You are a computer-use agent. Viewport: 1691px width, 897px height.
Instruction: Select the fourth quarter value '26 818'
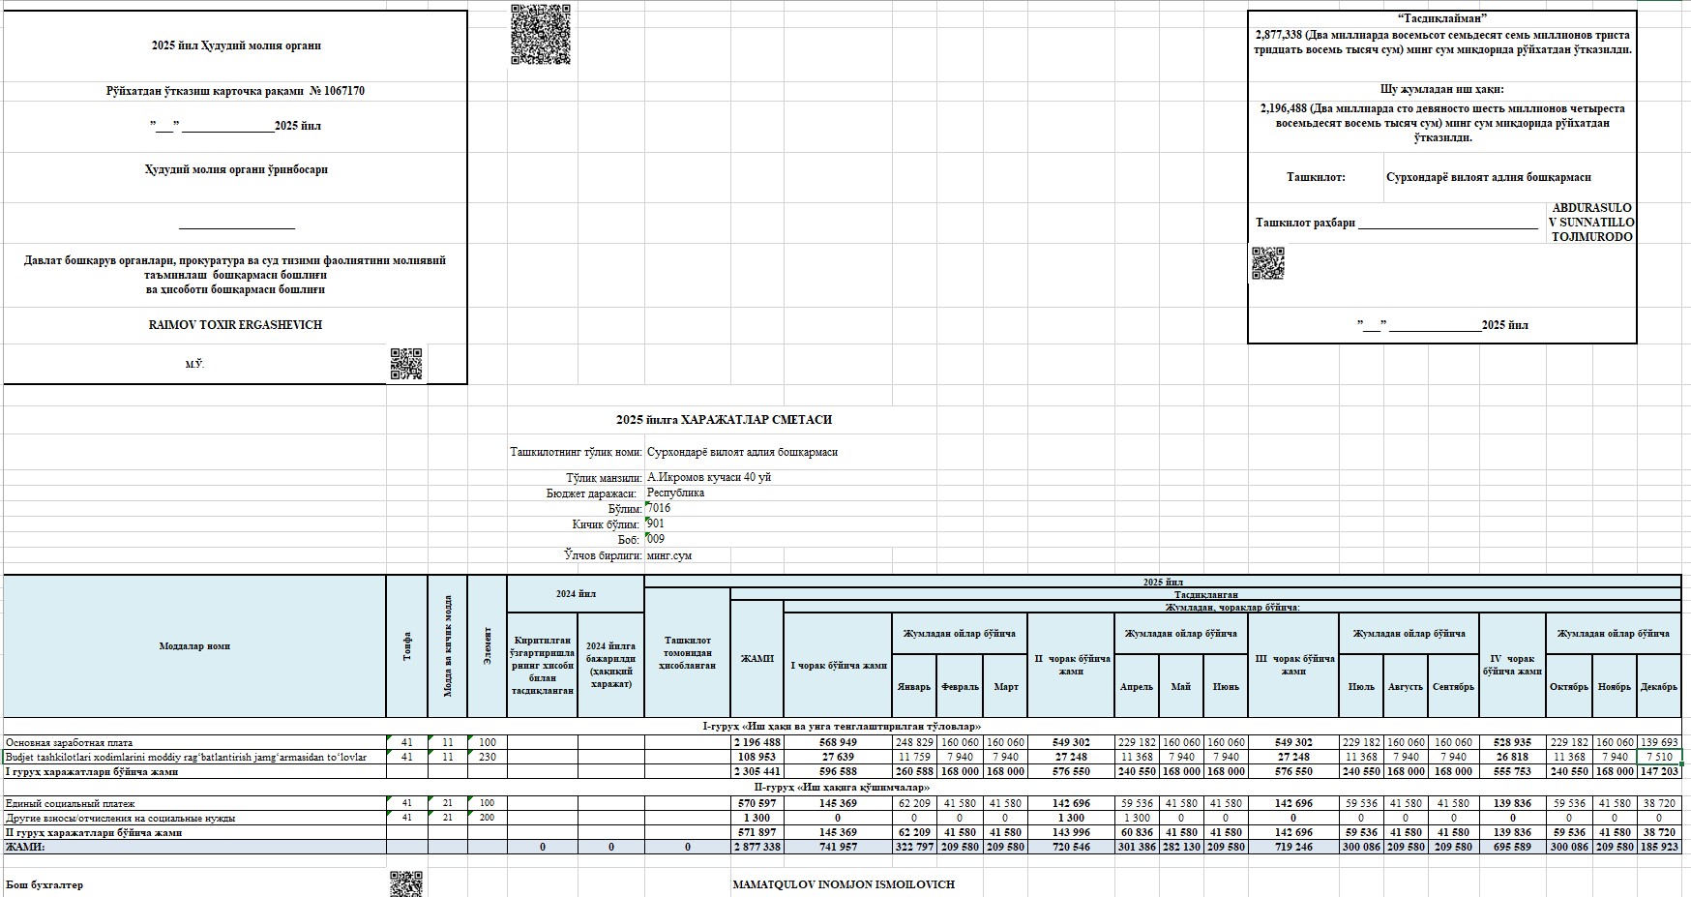pos(1512,757)
